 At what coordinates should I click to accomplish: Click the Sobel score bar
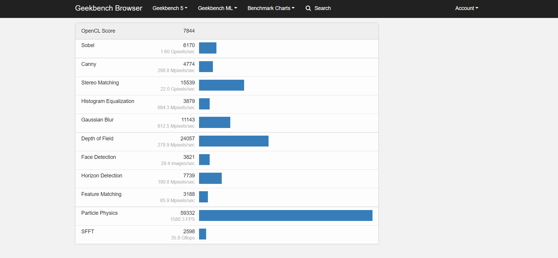208,48
